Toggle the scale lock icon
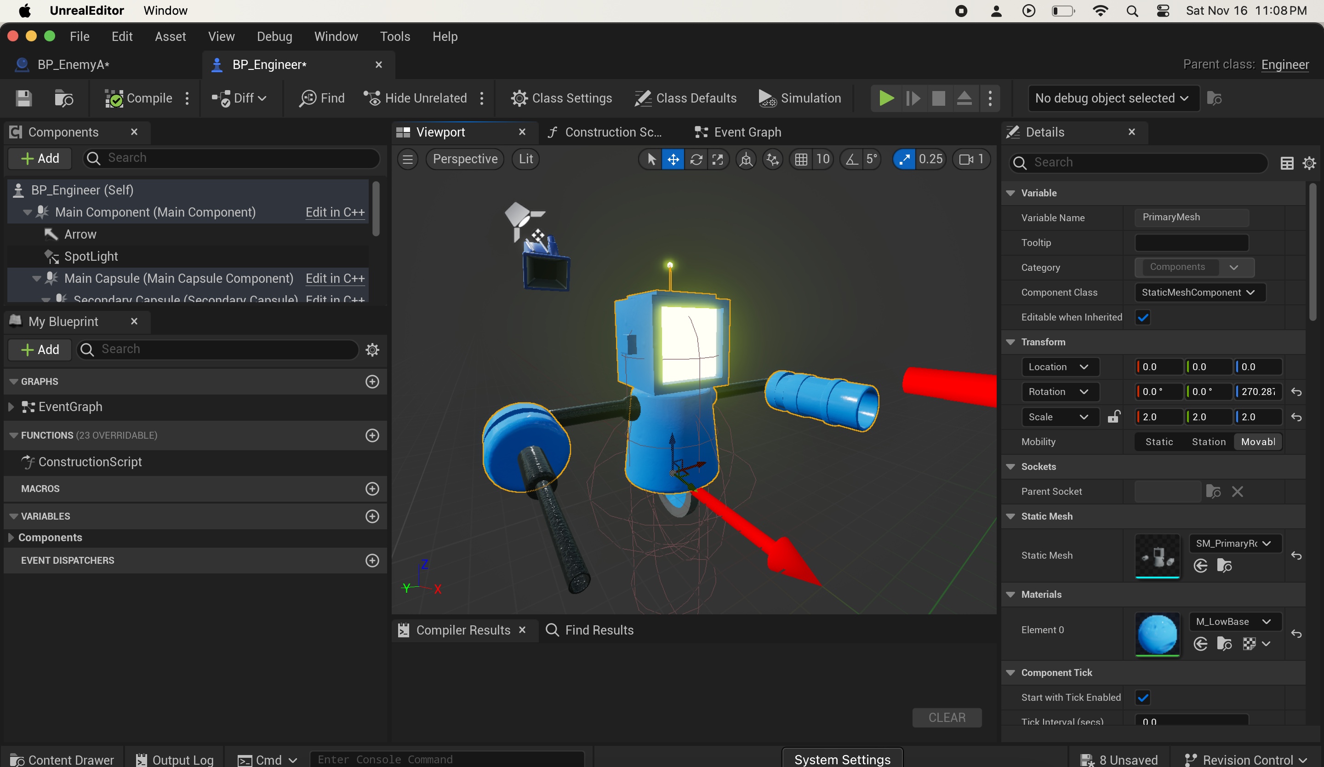The width and height of the screenshot is (1324, 767). click(x=1113, y=417)
